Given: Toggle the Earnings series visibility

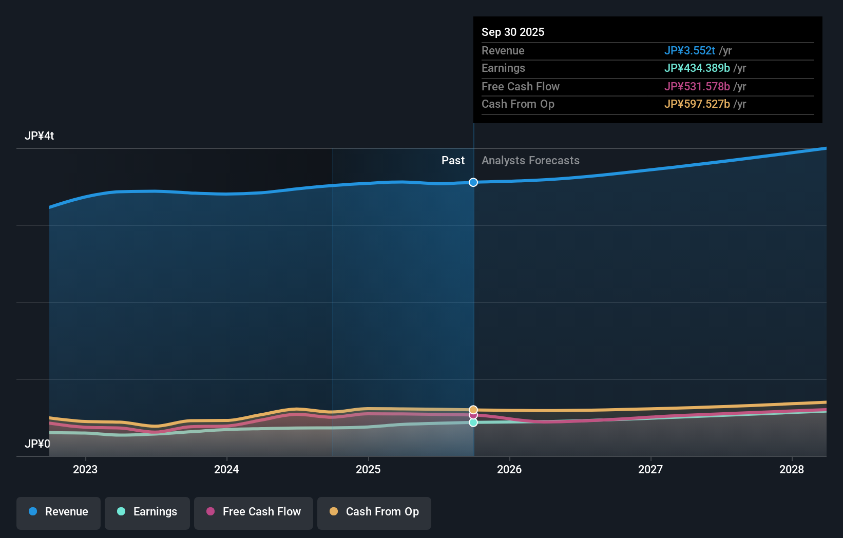Looking at the screenshot, I should coord(147,512).
